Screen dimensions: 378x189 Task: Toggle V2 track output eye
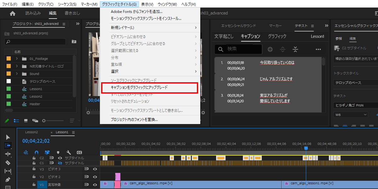coord(95,177)
